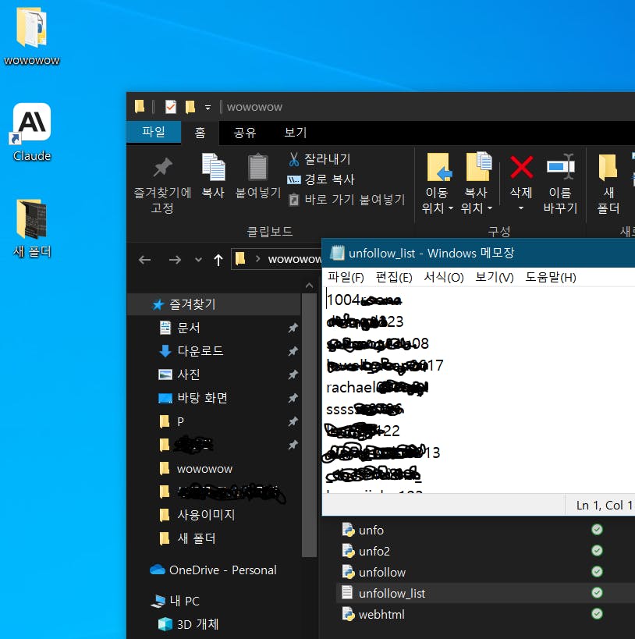Click the line starting with 1004 in Notepad
Image resolution: width=635 pixels, height=639 pixels.
pyautogui.click(x=364, y=300)
